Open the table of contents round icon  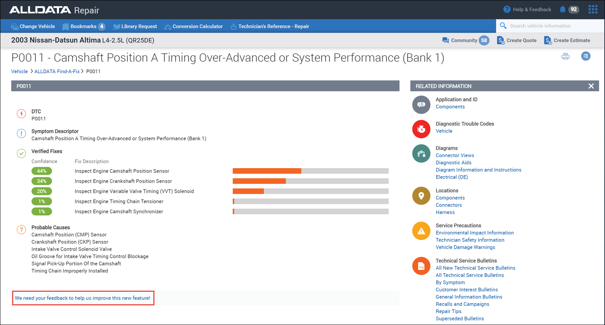pyautogui.click(x=585, y=56)
